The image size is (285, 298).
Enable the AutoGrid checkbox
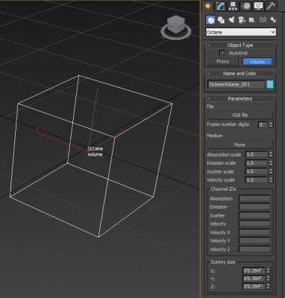tap(222, 53)
